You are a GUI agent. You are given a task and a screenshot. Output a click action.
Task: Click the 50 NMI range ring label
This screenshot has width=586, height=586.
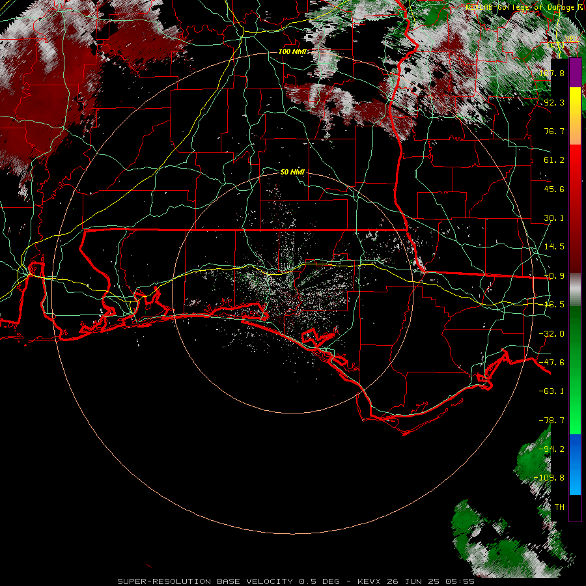[x=292, y=172]
